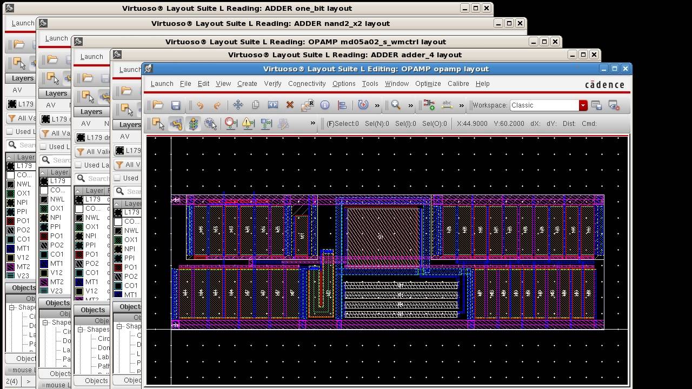The image size is (692, 389).
Task: Click the Create Label abc icon
Action: (447, 105)
